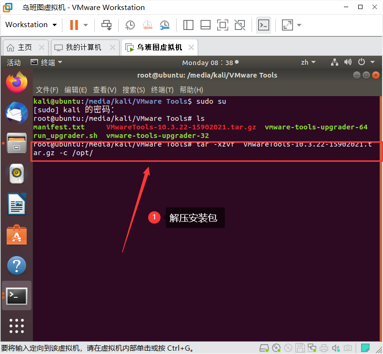The image size is (383, 354).
Task: Click the camera device status bar icon
Action: 348,348
